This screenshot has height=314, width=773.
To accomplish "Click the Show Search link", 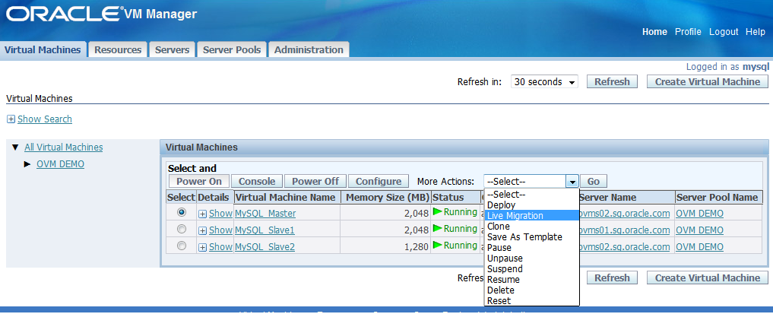I will coord(45,119).
